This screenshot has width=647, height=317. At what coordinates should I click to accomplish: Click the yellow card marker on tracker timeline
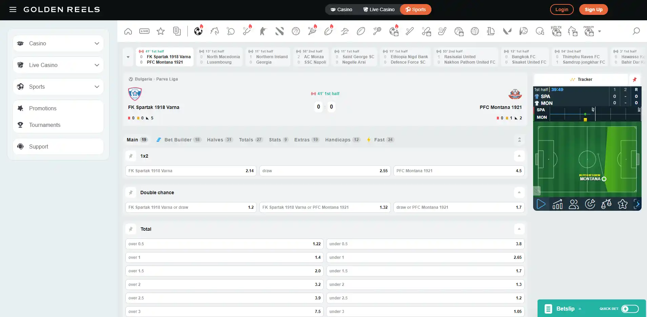coord(585,119)
